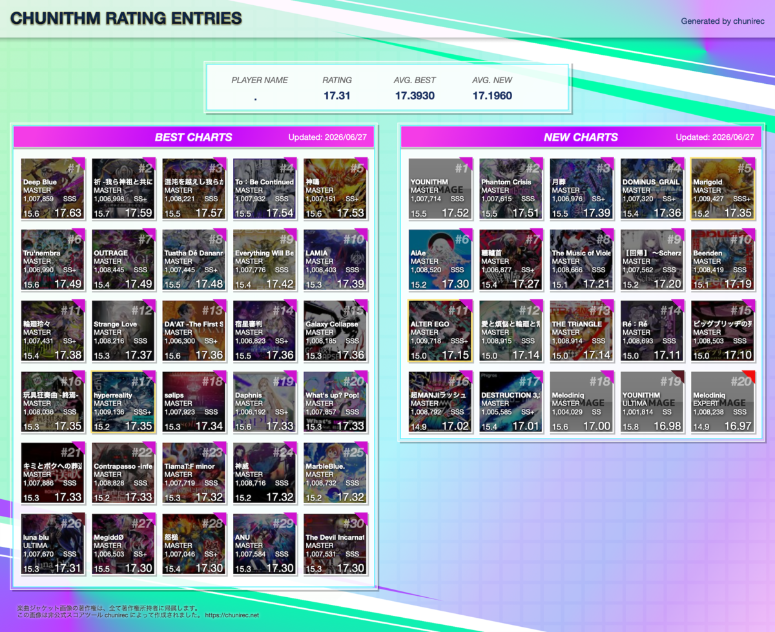
Task: Click the rating 17.10 on rank #15 new card
Action: [x=738, y=355]
